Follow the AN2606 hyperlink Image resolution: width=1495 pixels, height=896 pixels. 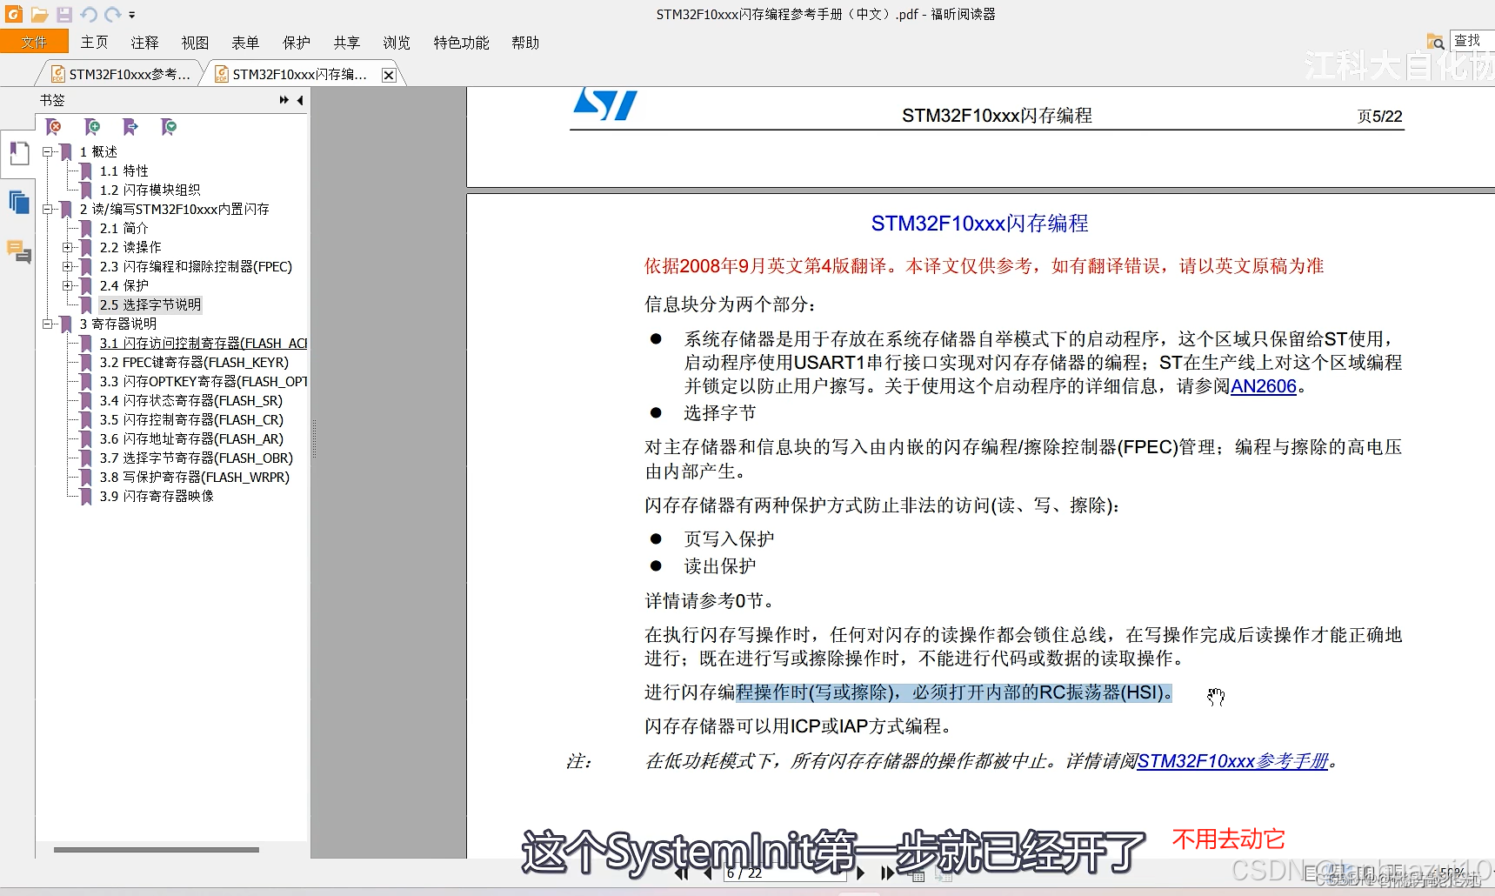(1263, 386)
